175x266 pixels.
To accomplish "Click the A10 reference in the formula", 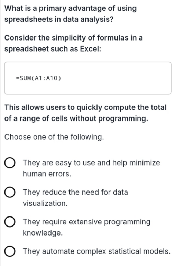I will click(52, 78).
